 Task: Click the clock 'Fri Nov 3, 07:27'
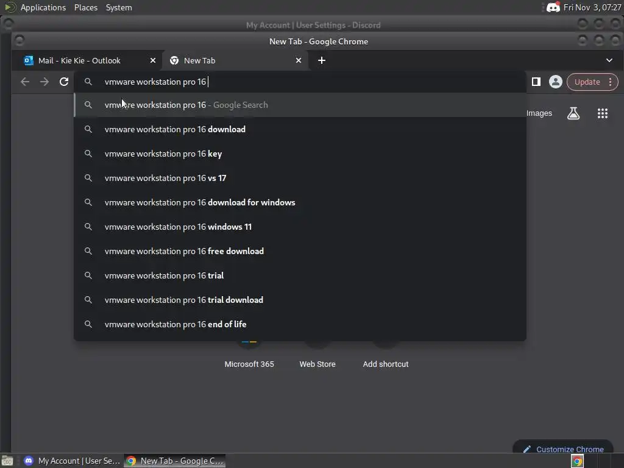pos(592,7)
